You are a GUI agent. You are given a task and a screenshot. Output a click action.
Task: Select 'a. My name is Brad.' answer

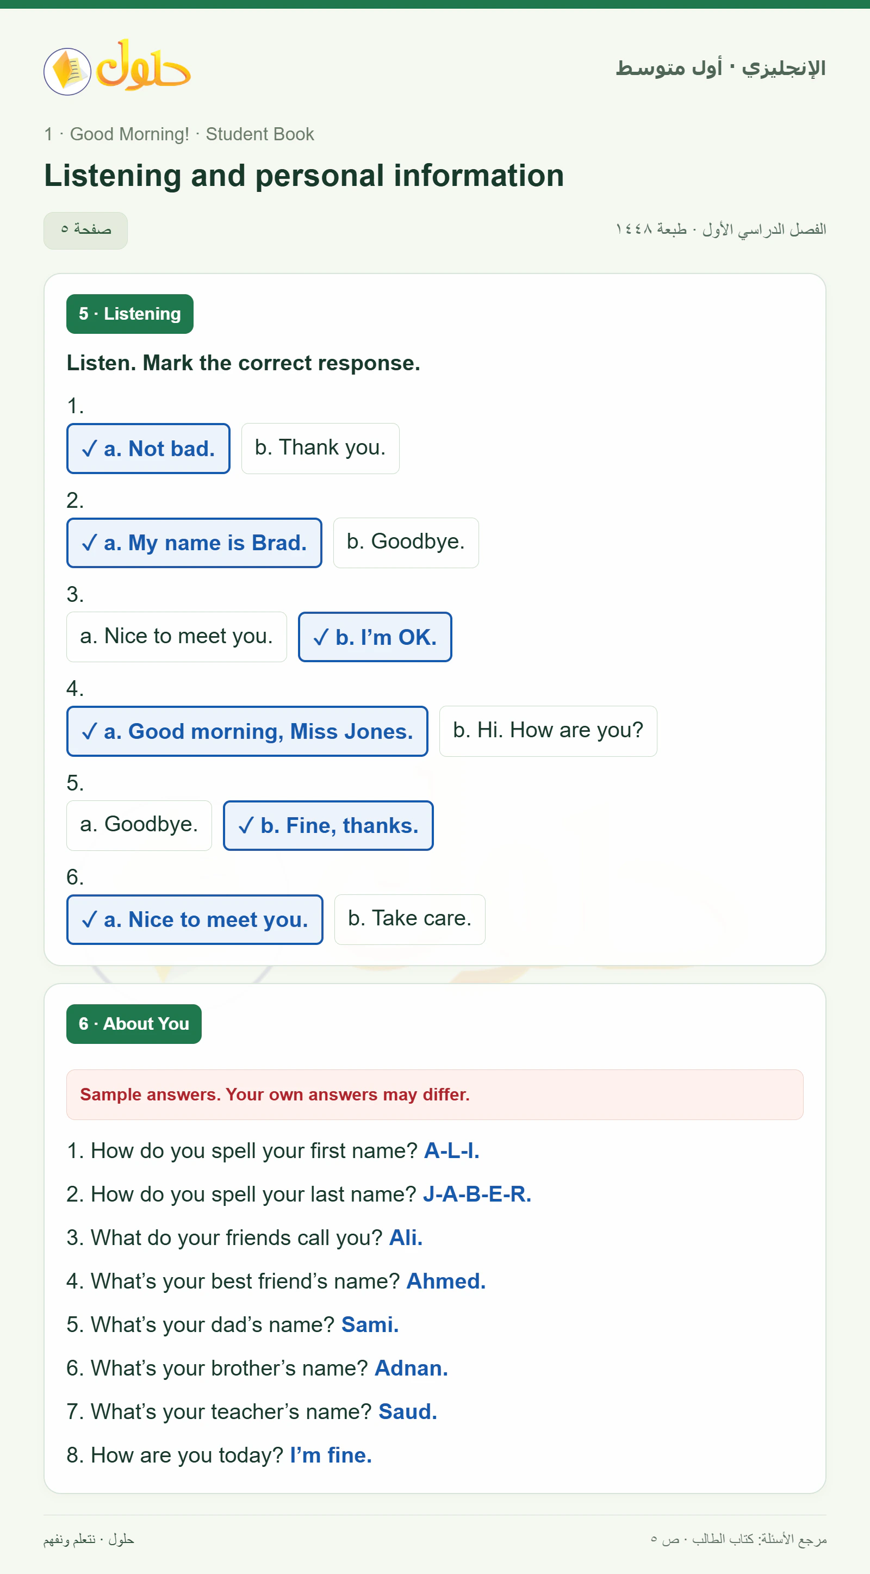[194, 543]
